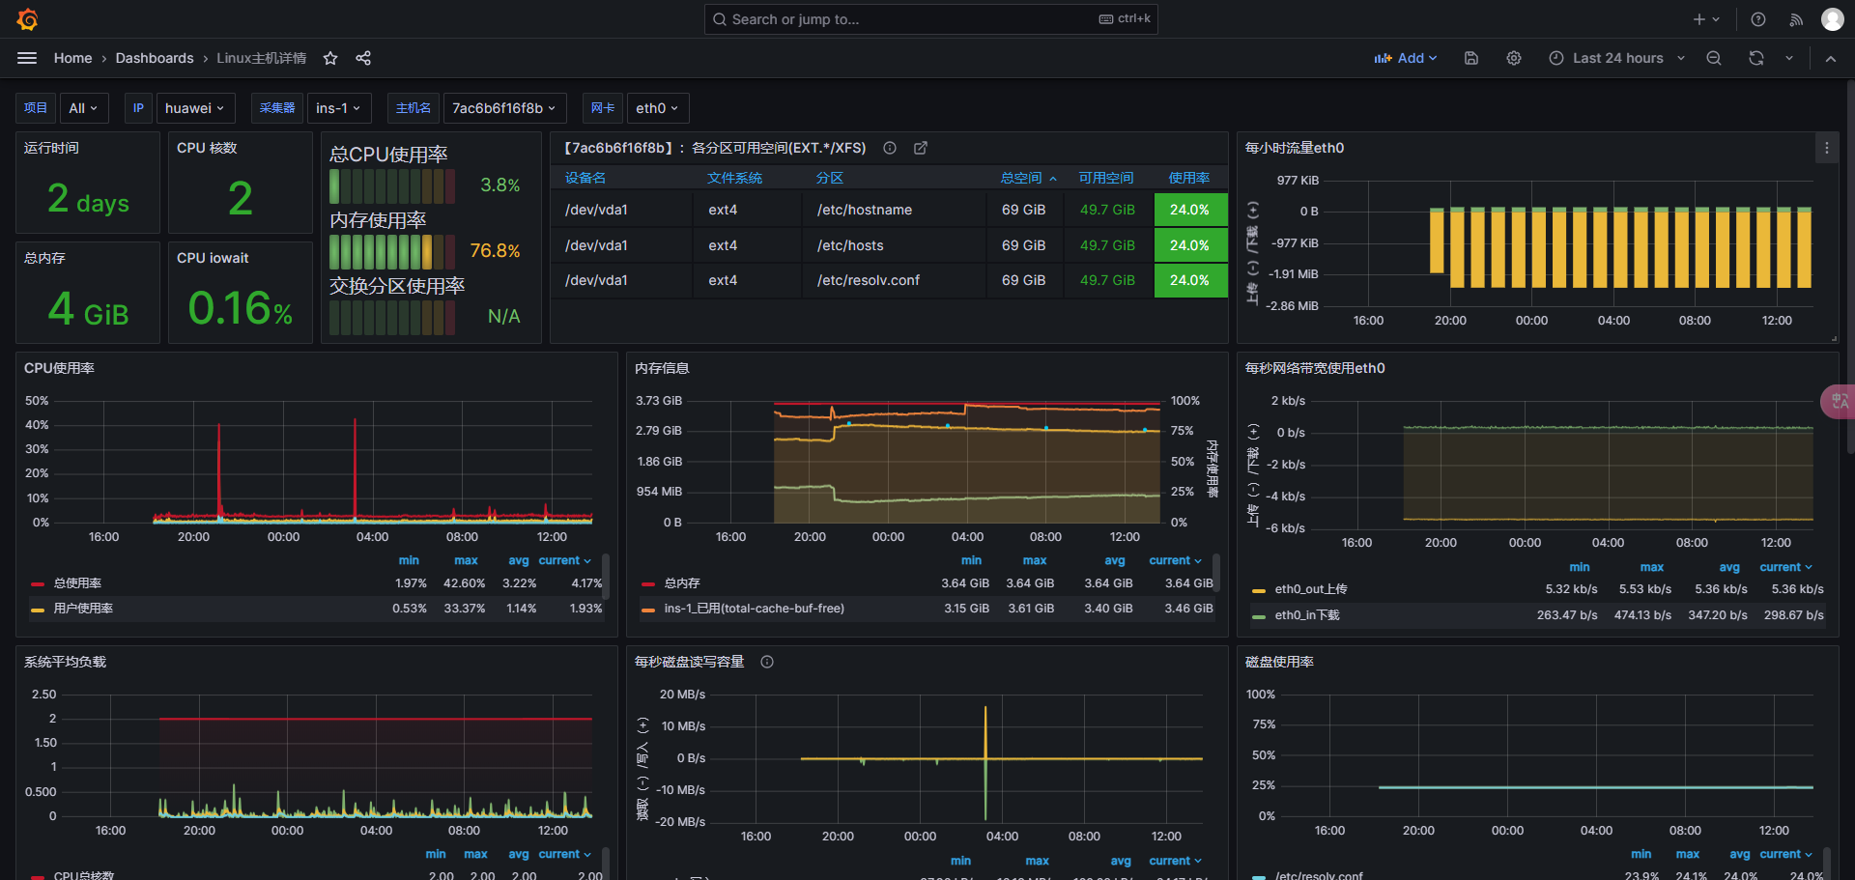Refresh the dashboard
This screenshot has height=880, width=1855.
tap(1756, 58)
